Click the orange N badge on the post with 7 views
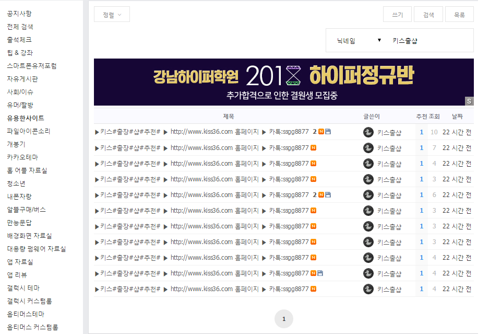This screenshot has width=501, height=334. pos(314,148)
